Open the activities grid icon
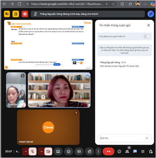 pyautogui.click(x=143, y=151)
